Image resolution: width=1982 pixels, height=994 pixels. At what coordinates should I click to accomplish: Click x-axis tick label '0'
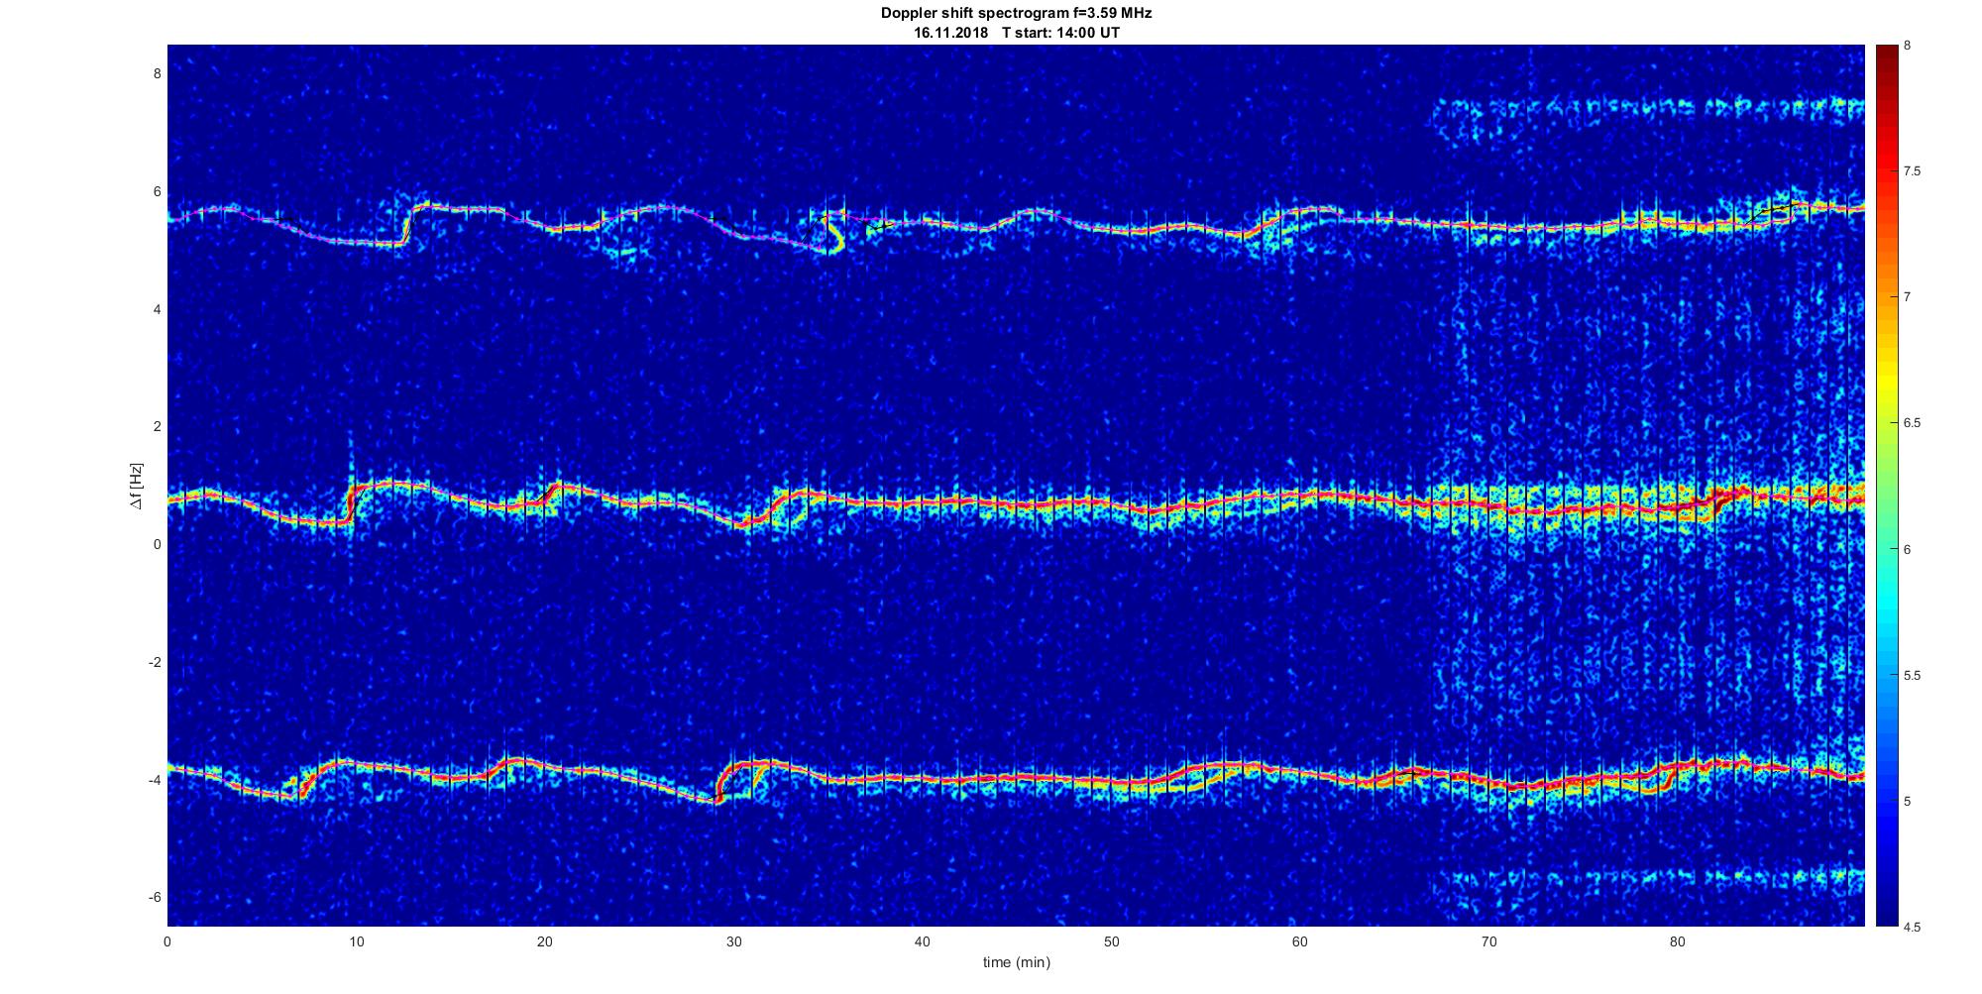click(x=167, y=940)
